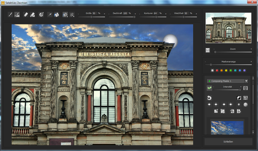Click the magic wand sparkle tool
Screen dimensions: 258x151
point(72,15)
